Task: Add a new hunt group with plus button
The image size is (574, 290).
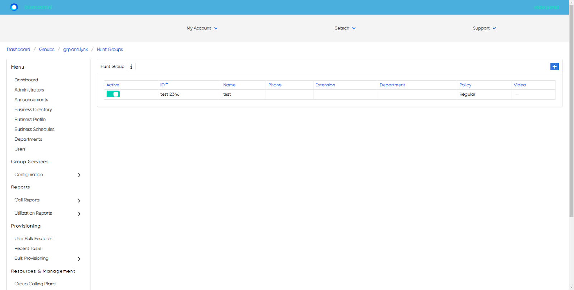Action: 554,67
